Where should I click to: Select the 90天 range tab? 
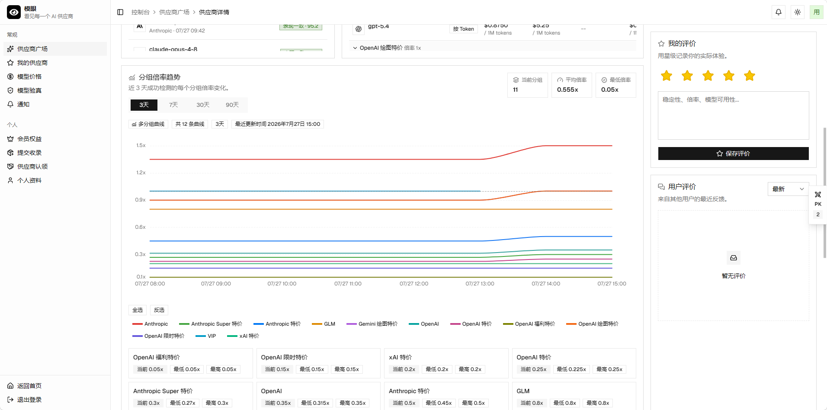click(232, 105)
